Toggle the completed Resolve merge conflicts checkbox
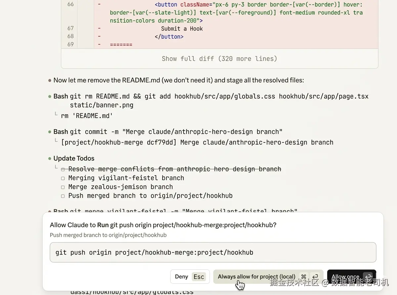This screenshot has width=397, height=295. pyautogui.click(x=63, y=169)
